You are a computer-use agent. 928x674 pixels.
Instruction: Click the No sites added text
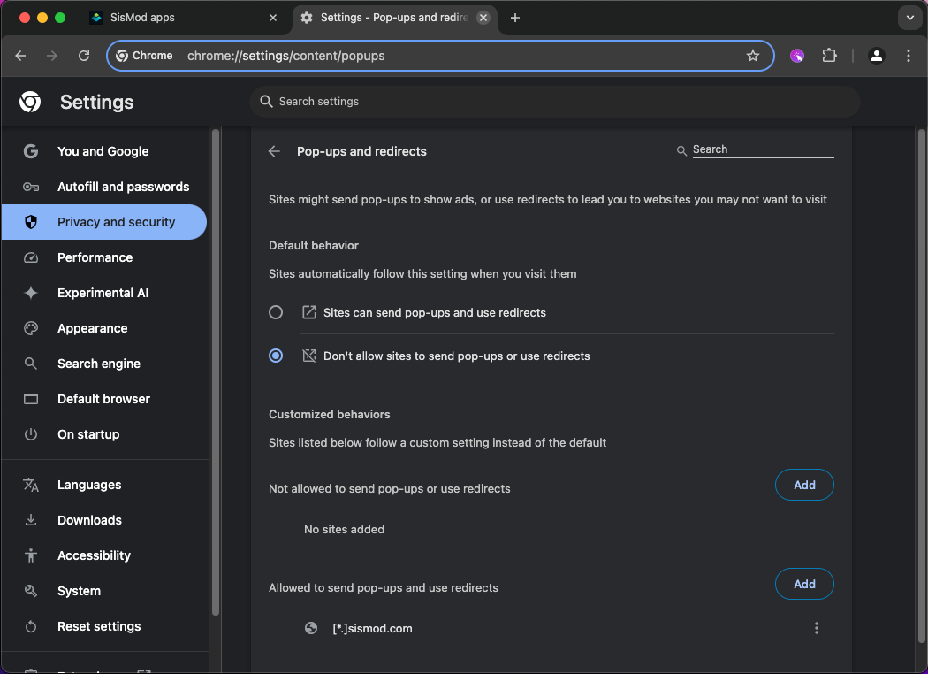coord(344,530)
